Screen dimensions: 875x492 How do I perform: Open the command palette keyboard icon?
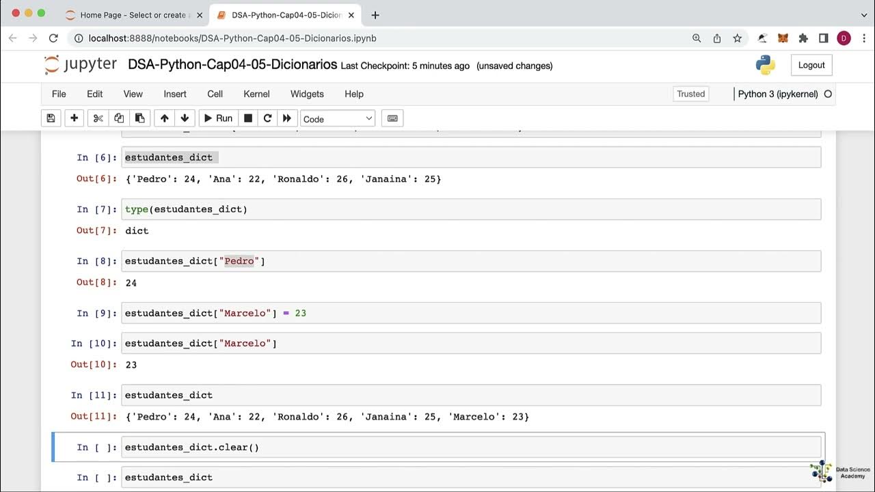(x=392, y=118)
